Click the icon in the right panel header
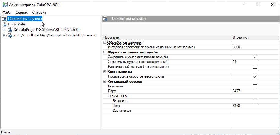Image resolution: width=280 pixels, height=135 pixels. pyautogui.click(x=105, y=19)
